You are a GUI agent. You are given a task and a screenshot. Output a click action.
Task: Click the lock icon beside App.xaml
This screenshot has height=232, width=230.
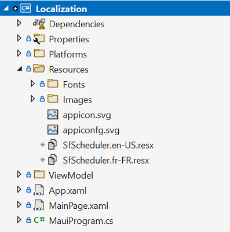[28, 190]
